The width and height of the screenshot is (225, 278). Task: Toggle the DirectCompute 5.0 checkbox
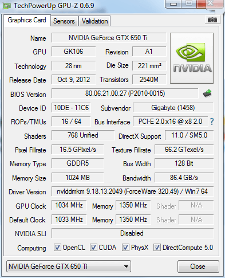click(x=157, y=247)
